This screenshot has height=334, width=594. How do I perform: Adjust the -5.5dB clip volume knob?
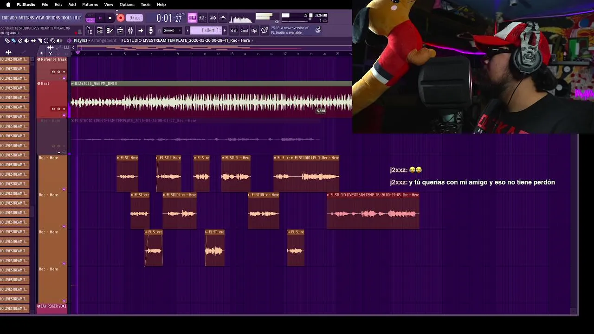click(x=321, y=111)
